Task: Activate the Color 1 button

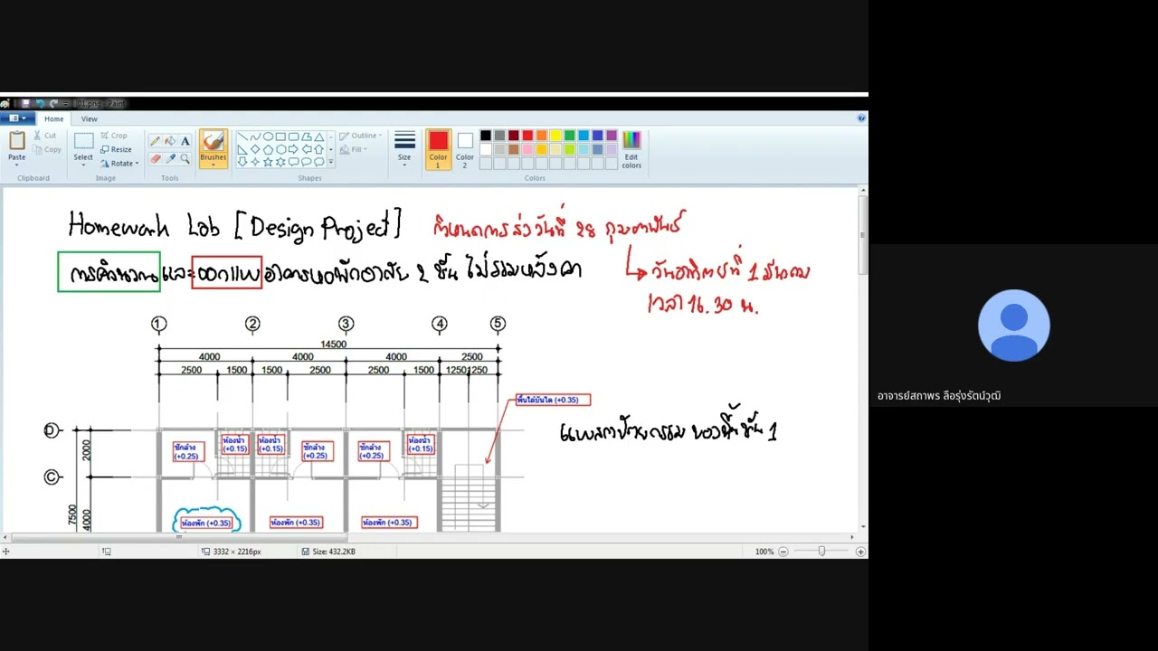Action: 439,149
